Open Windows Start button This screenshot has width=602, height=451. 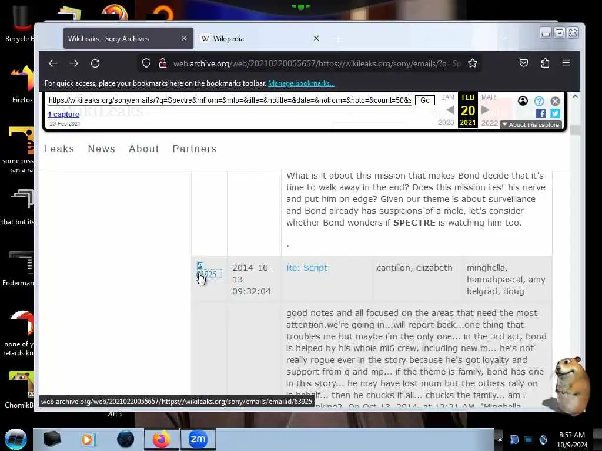16,439
